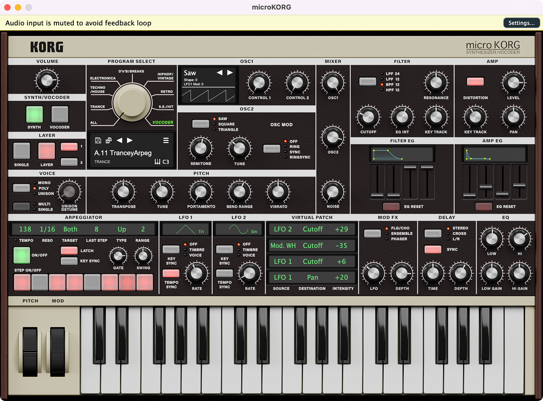Open LFO 1 Tri waveform display
543x401 pixels.
[x=185, y=229]
